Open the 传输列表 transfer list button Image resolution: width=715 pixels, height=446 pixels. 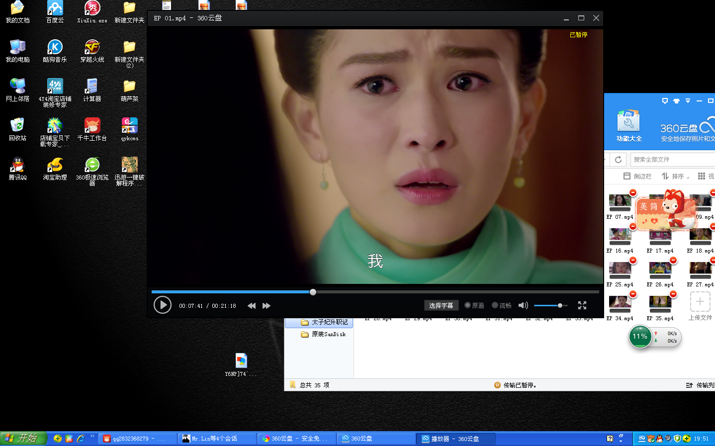[x=700, y=385]
